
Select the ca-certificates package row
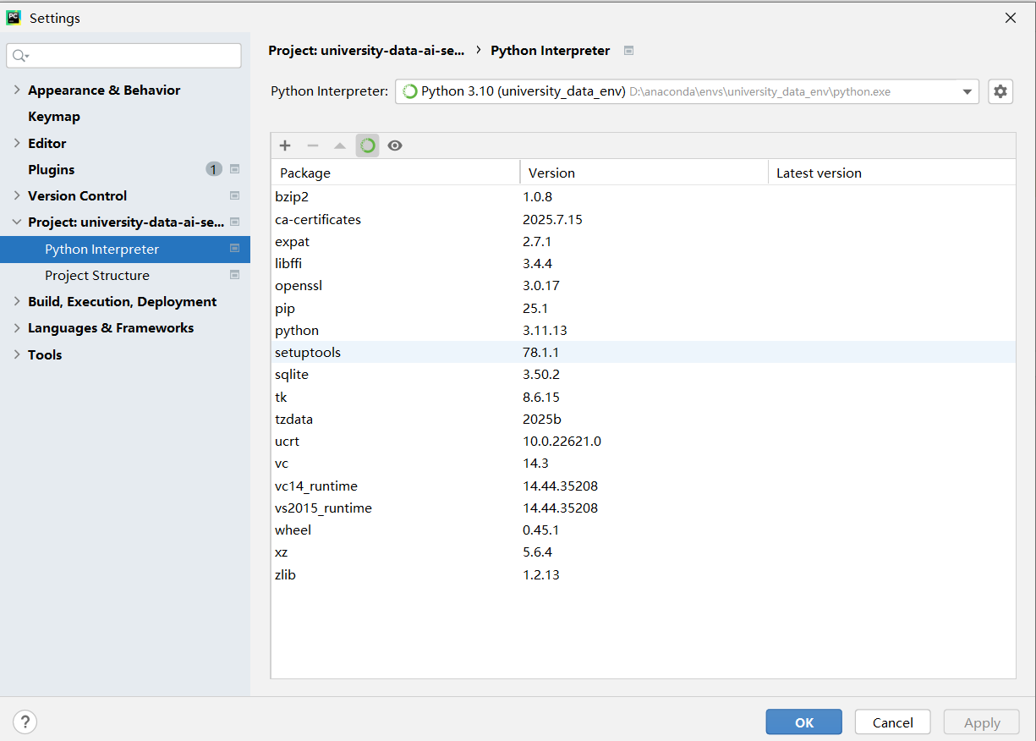coord(644,219)
